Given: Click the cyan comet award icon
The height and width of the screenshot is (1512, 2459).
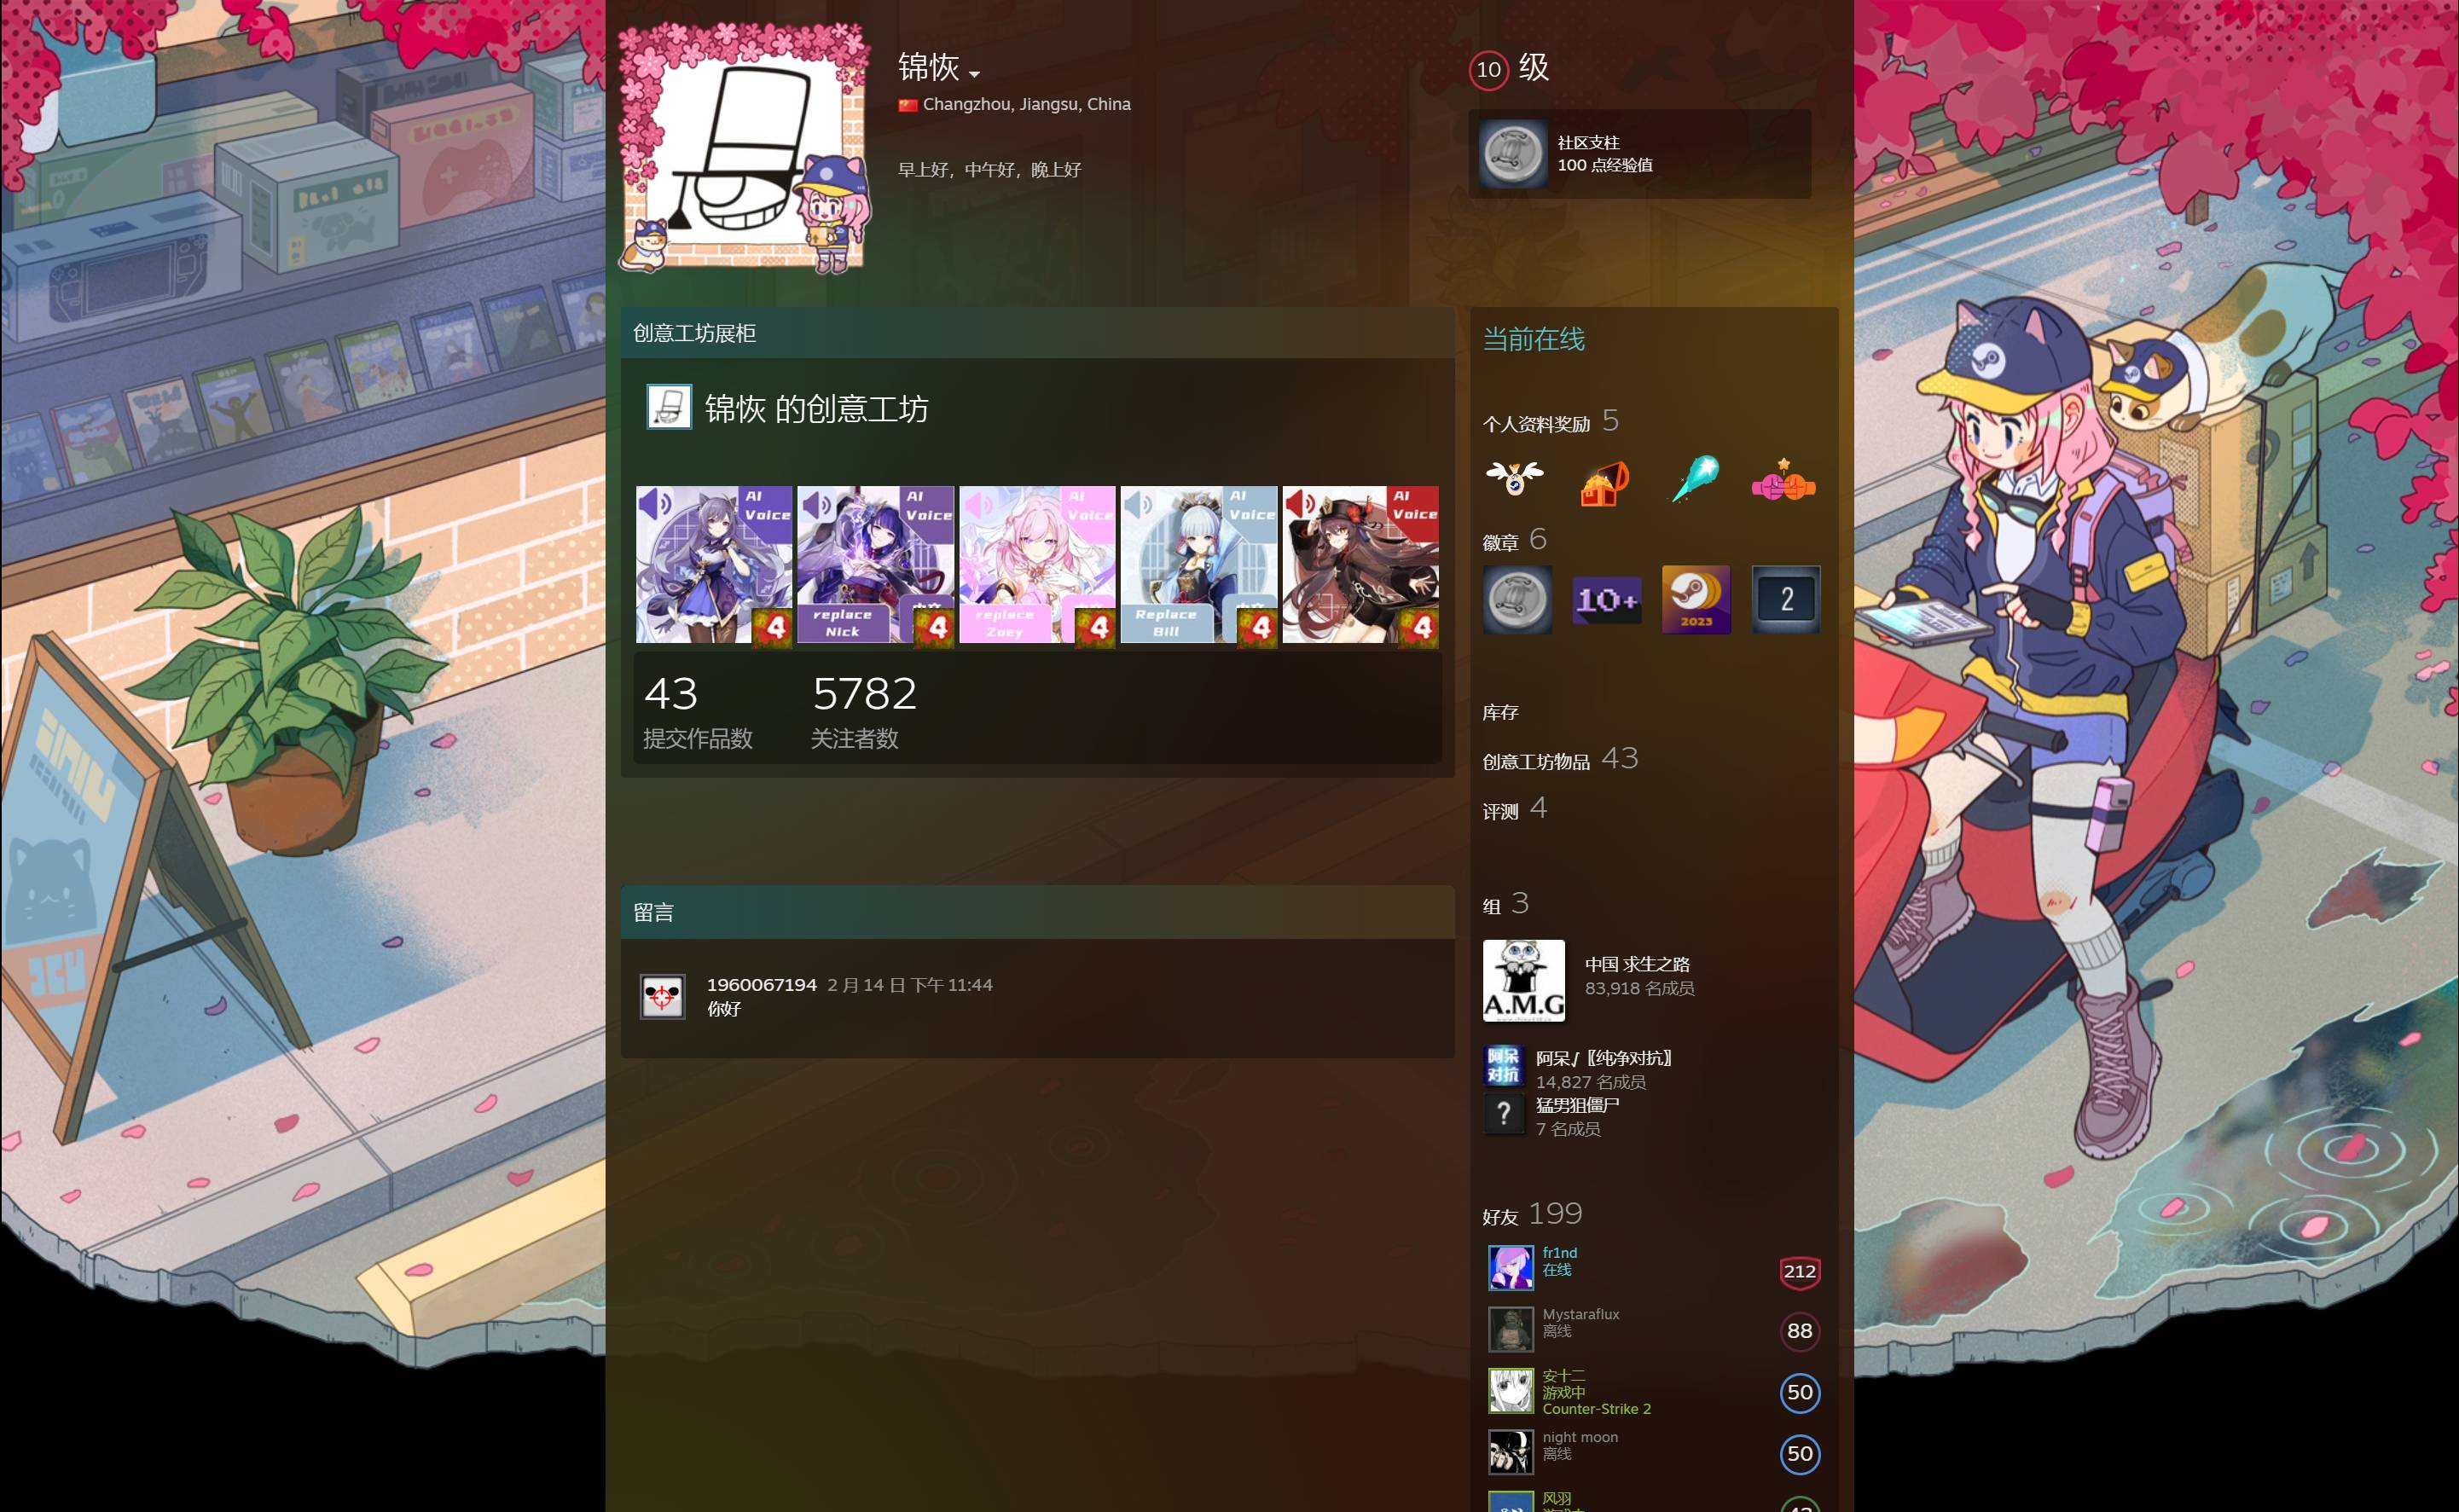Looking at the screenshot, I should coord(1695,479).
